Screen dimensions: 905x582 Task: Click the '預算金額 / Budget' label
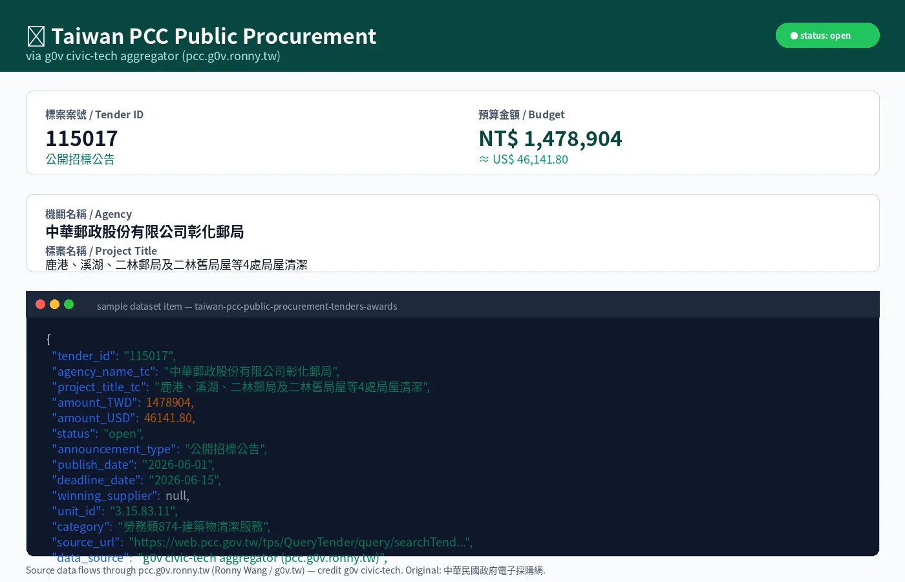tap(521, 114)
